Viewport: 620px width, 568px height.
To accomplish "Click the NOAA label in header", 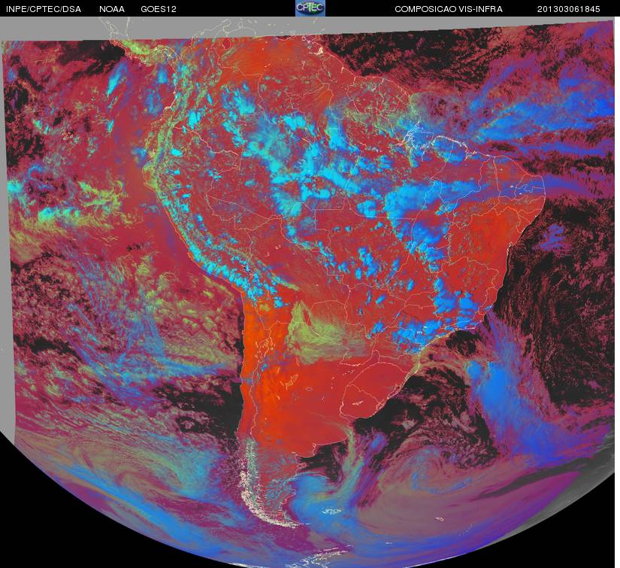I will tap(112, 9).
